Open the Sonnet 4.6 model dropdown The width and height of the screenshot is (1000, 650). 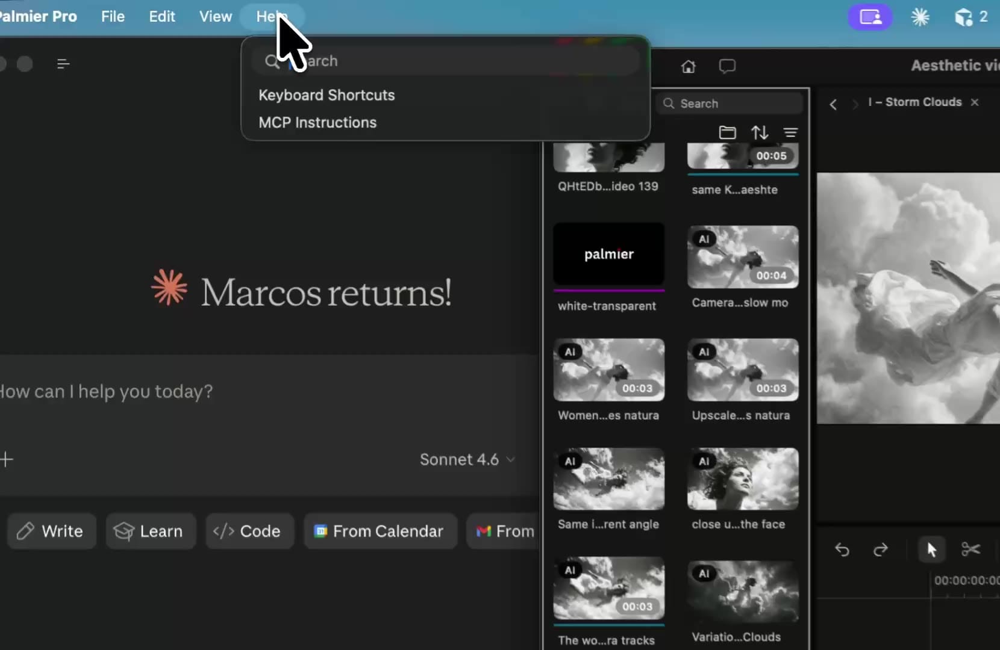467,460
